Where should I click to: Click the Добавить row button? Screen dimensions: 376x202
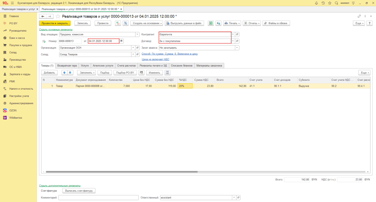49,72
